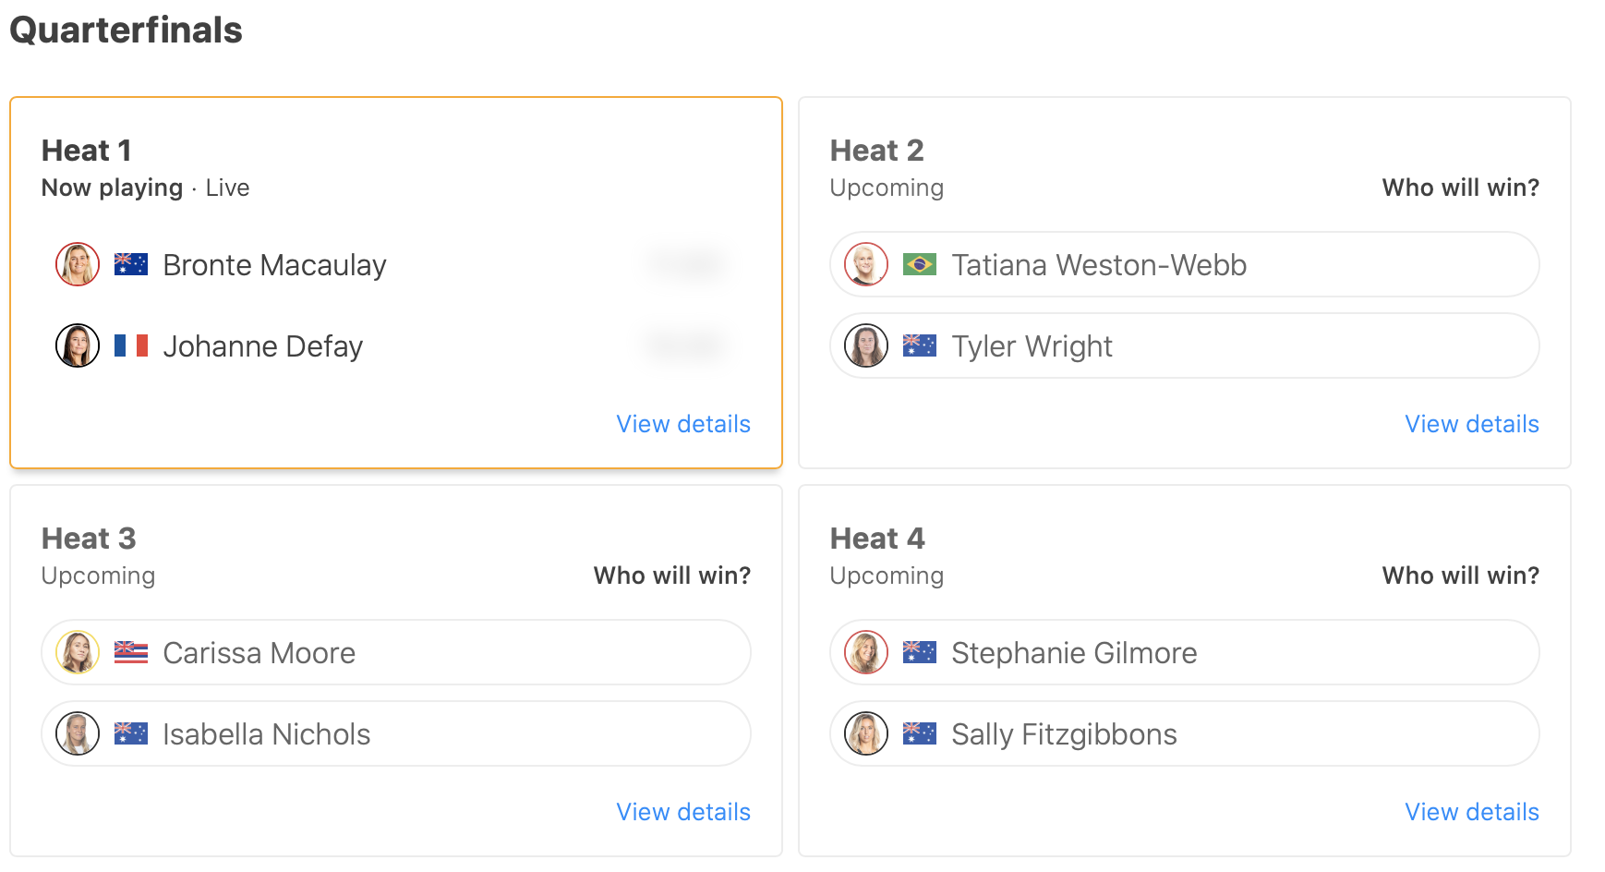Click the French flag beside Johanne Defay
The image size is (1605, 872).
click(131, 346)
